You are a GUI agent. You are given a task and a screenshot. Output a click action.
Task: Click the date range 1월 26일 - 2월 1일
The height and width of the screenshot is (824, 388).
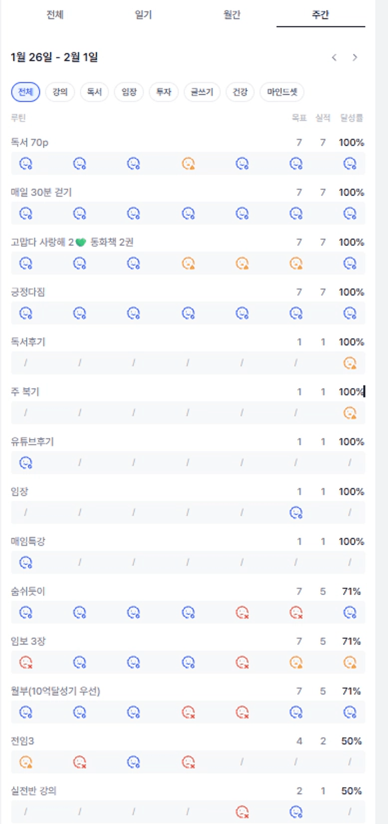click(x=54, y=58)
